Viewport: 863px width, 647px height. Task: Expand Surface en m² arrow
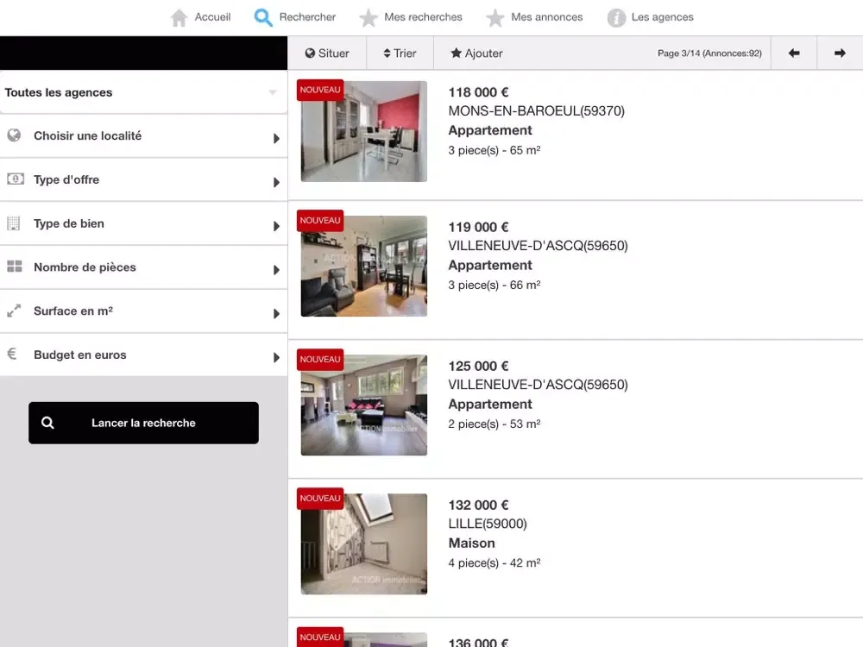pos(276,314)
